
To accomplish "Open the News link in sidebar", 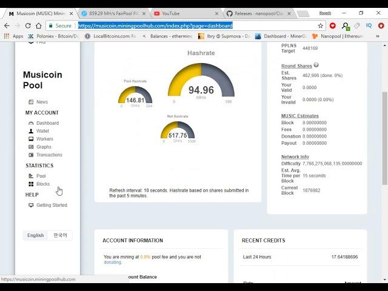I will [42, 102].
